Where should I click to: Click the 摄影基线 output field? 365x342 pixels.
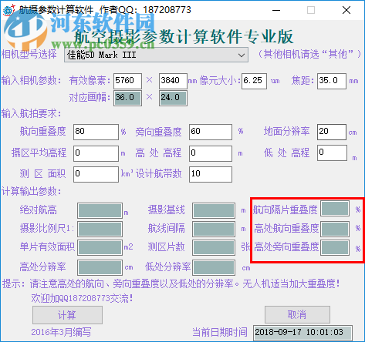click(214, 210)
